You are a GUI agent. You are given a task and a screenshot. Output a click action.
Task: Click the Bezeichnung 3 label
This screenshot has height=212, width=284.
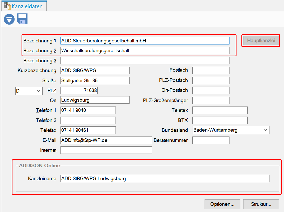click(x=40, y=60)
